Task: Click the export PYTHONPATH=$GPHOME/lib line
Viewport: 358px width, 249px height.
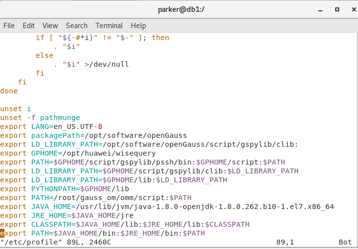Action: pyautogui.click(x=64, y=189)
